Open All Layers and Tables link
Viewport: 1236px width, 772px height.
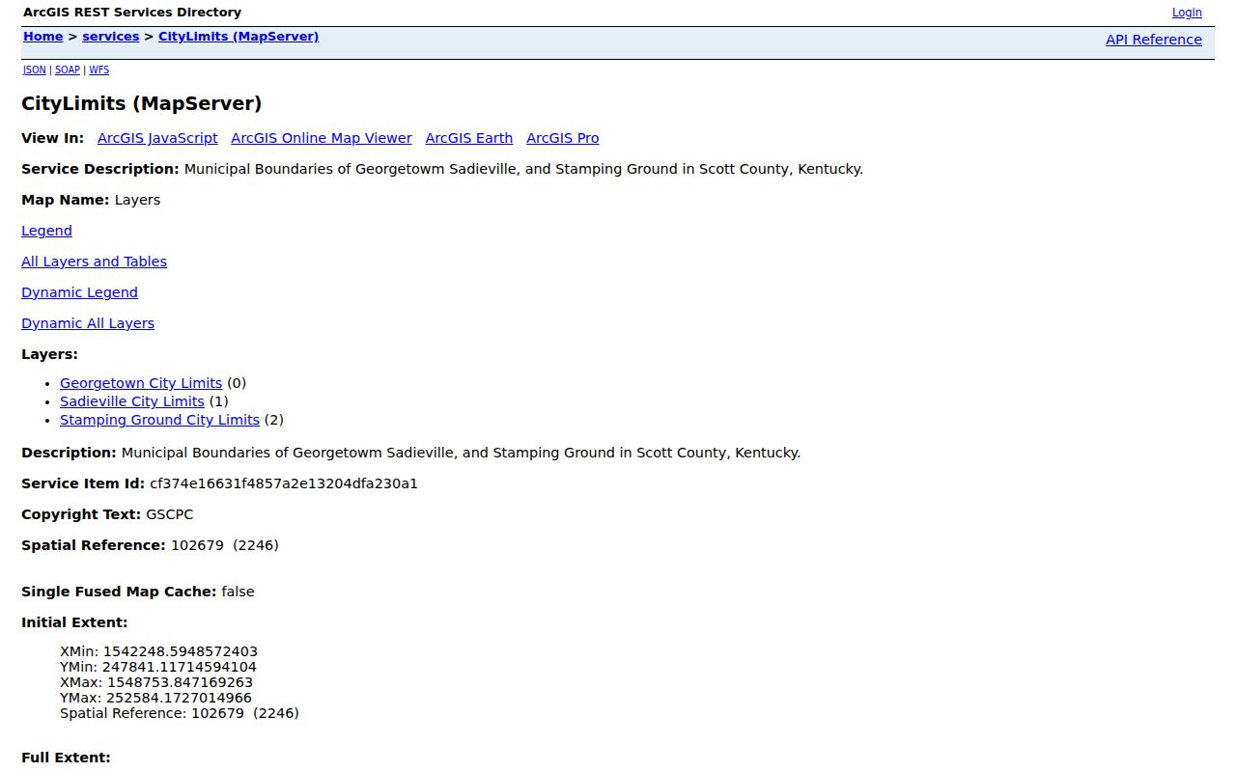[94, 262]
